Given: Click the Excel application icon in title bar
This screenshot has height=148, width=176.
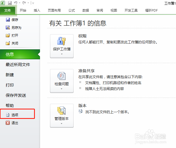Looking at the screenshot, I should point(2,3).
